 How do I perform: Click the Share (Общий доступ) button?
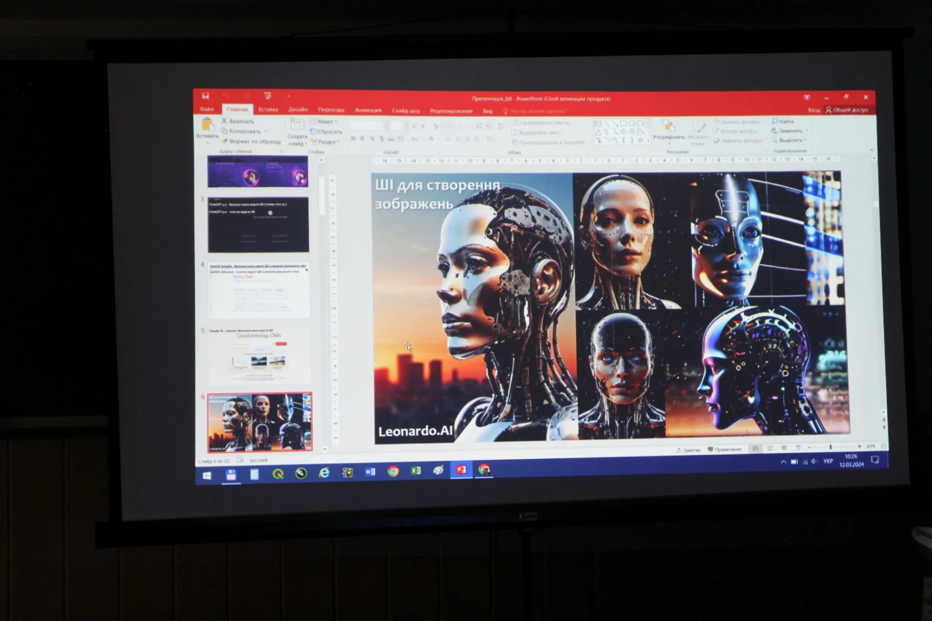pos(847,110)
